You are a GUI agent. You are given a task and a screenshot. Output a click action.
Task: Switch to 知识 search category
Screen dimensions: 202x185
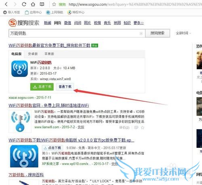[127, 23]
